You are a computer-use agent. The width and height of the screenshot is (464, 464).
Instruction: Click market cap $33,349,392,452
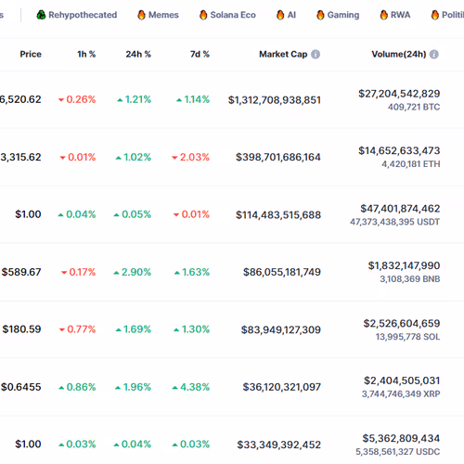pos(279,445)
